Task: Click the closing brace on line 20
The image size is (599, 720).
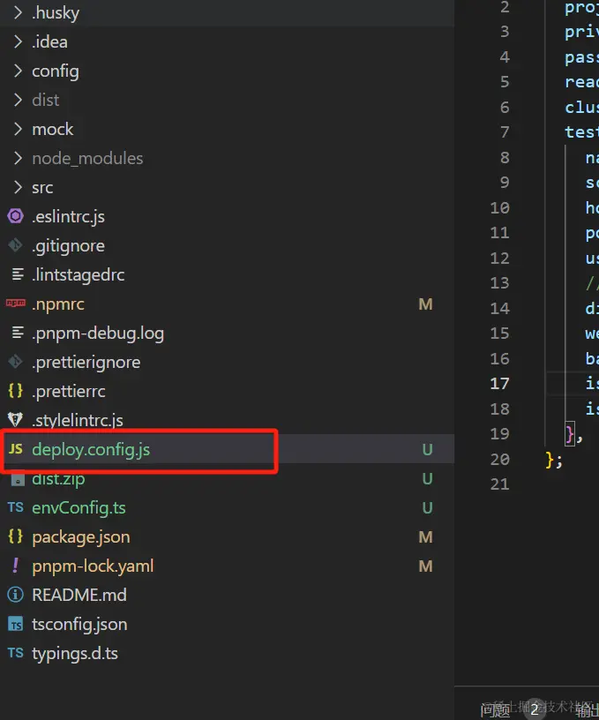Action: (550, 460)
